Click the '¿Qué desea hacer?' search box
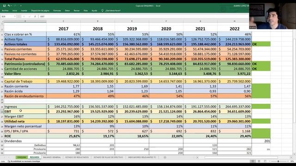Screen dimensions: 296x166 coord(113,11)
